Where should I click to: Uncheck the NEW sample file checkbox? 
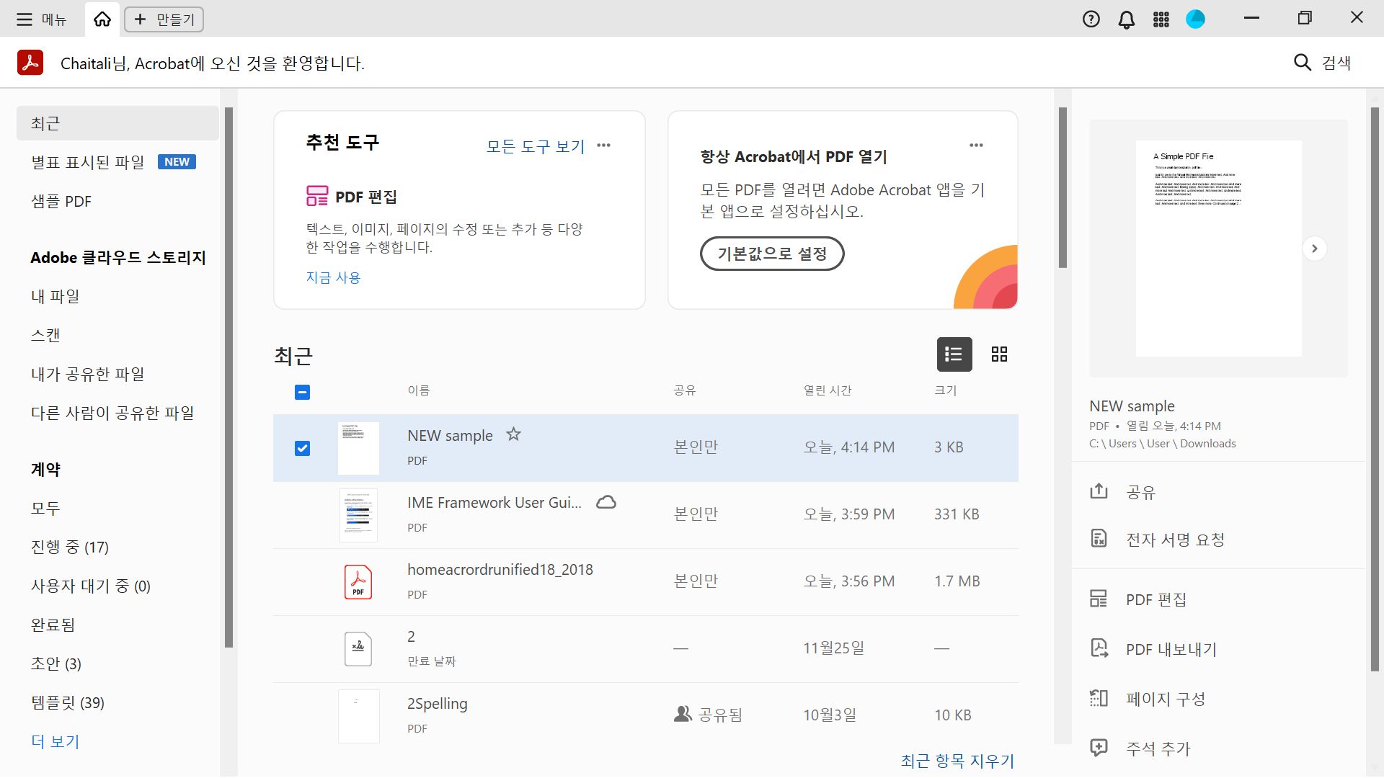tap(302, 447)
